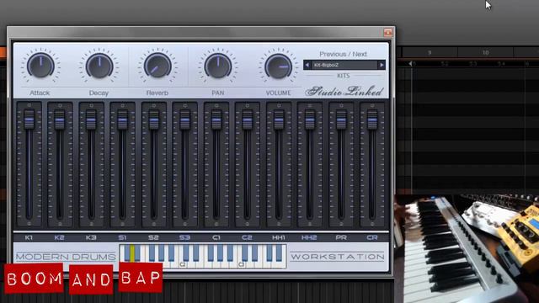The image size is (539, 303).
Task: Click the PAN knob
Action: 218,66
